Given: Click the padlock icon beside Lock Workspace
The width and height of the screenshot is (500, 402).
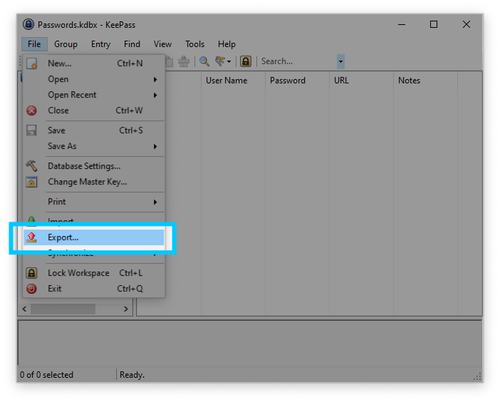Looking at the screenshot, I should pyautogui.click(x=31, y=273).
